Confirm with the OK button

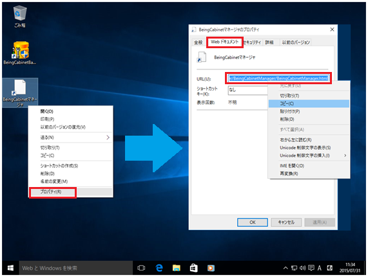coord(252,222)
